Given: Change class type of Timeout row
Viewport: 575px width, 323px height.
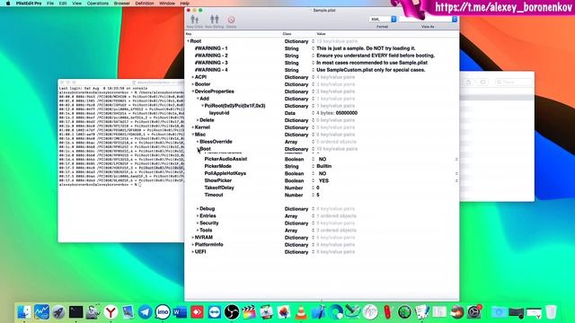Looking at the screenshot, I should (x=314, y=196).
